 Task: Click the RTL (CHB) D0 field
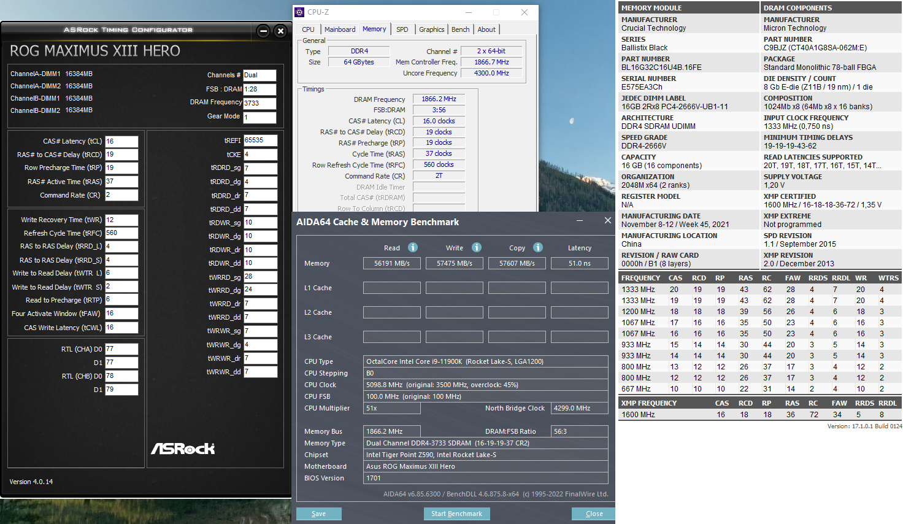(121, 376)
